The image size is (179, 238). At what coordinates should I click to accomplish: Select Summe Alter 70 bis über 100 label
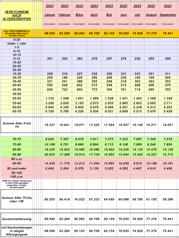tap(17, 199)
